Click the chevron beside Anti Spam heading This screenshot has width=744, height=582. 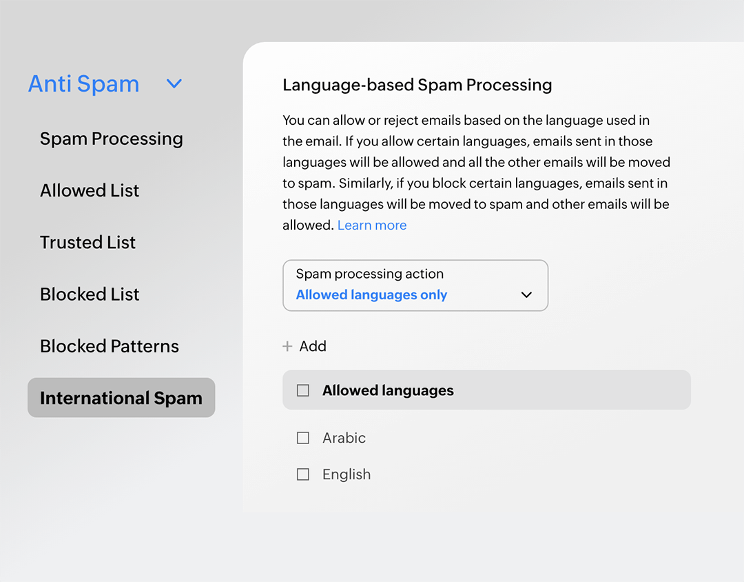(174, 83)
